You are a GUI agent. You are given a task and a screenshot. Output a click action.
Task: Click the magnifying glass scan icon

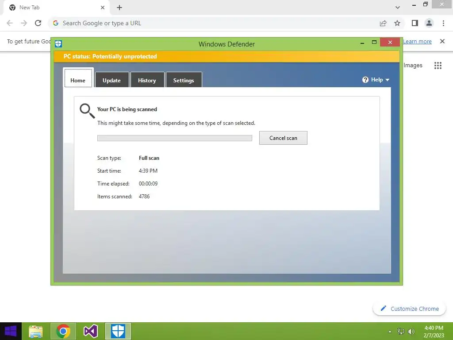pyautogui.click(x=87, y=111)
